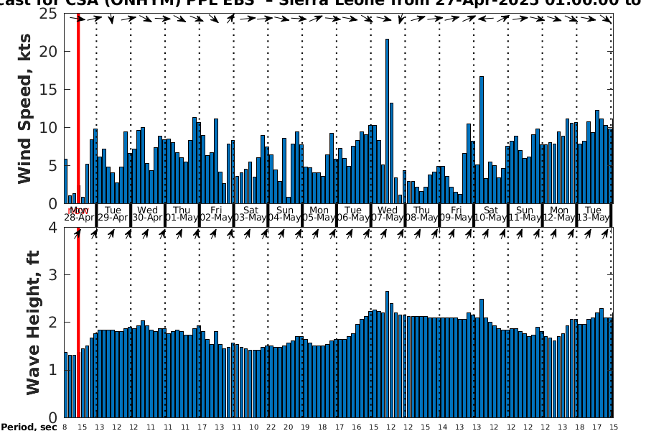Click the 20 tick on wind speed axis
The image size is (646, 431).
[x=48, y=52]
